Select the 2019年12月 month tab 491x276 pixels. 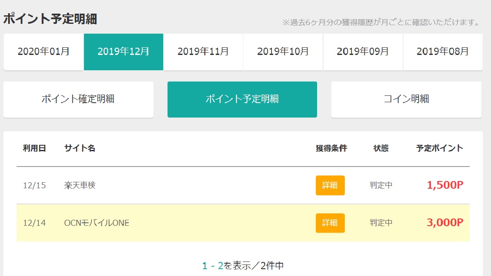123,52
